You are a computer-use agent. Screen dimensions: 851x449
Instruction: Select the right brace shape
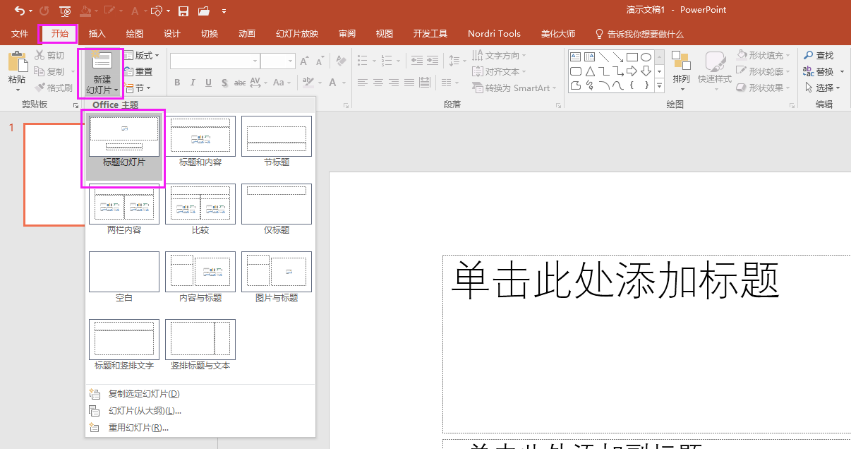tap(646, 85)
